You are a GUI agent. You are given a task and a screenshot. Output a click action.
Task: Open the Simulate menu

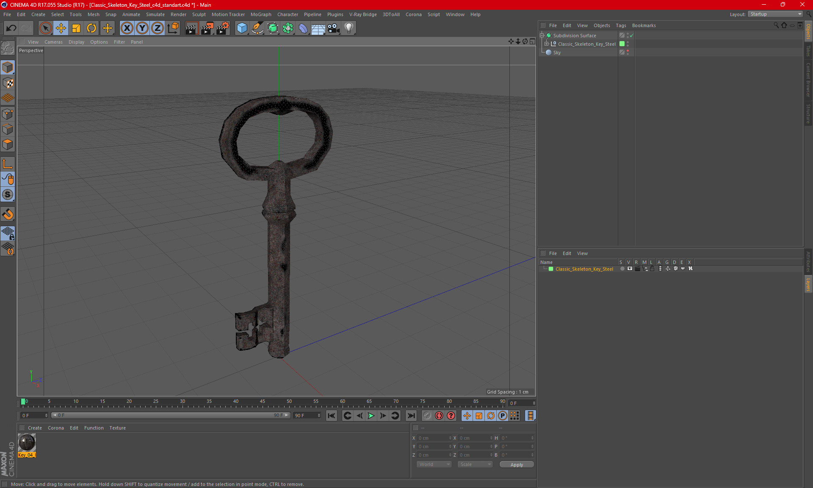tap(155, 14)
